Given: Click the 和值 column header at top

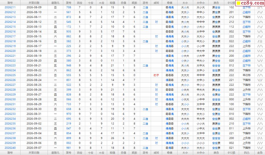Looking at the screenshot, I should (x=112, y=3).
